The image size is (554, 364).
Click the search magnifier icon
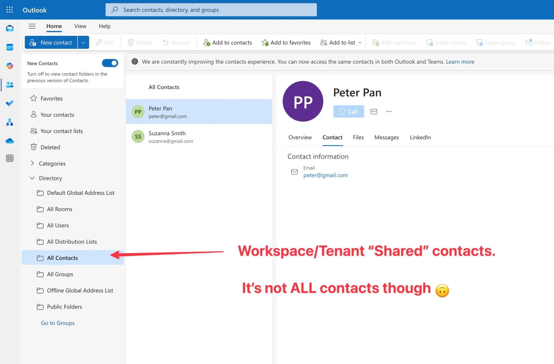coord(115,10)
